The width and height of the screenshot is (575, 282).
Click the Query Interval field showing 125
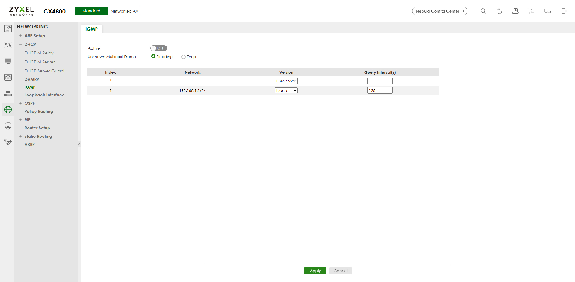tap(380, 90)
